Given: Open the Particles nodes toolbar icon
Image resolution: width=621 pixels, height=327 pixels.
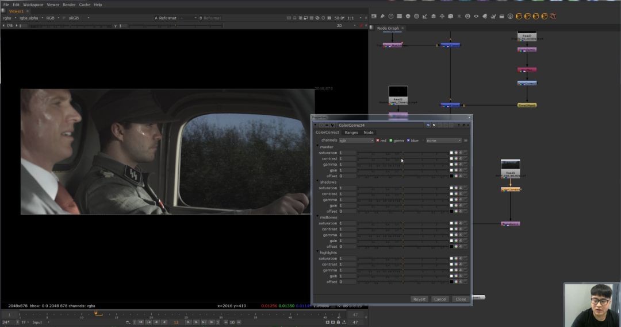Looking at the screenshot, I should click(459, 16).
